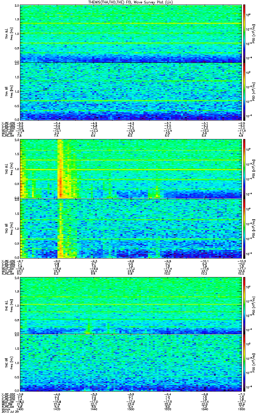258x414 pixels.
Task: Click the THA BII freq [Hz] axis label
Action: (x=9, y=91)
